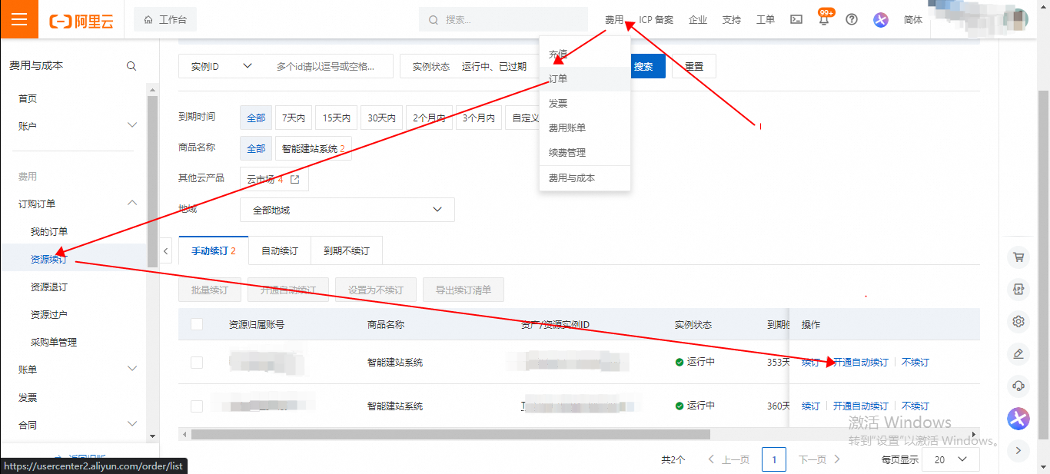The height and width of the screenshot is (474, 1050).
Task: Filter expiry time by 30天内
Action: pyautogui.click(x=382, y=118)
